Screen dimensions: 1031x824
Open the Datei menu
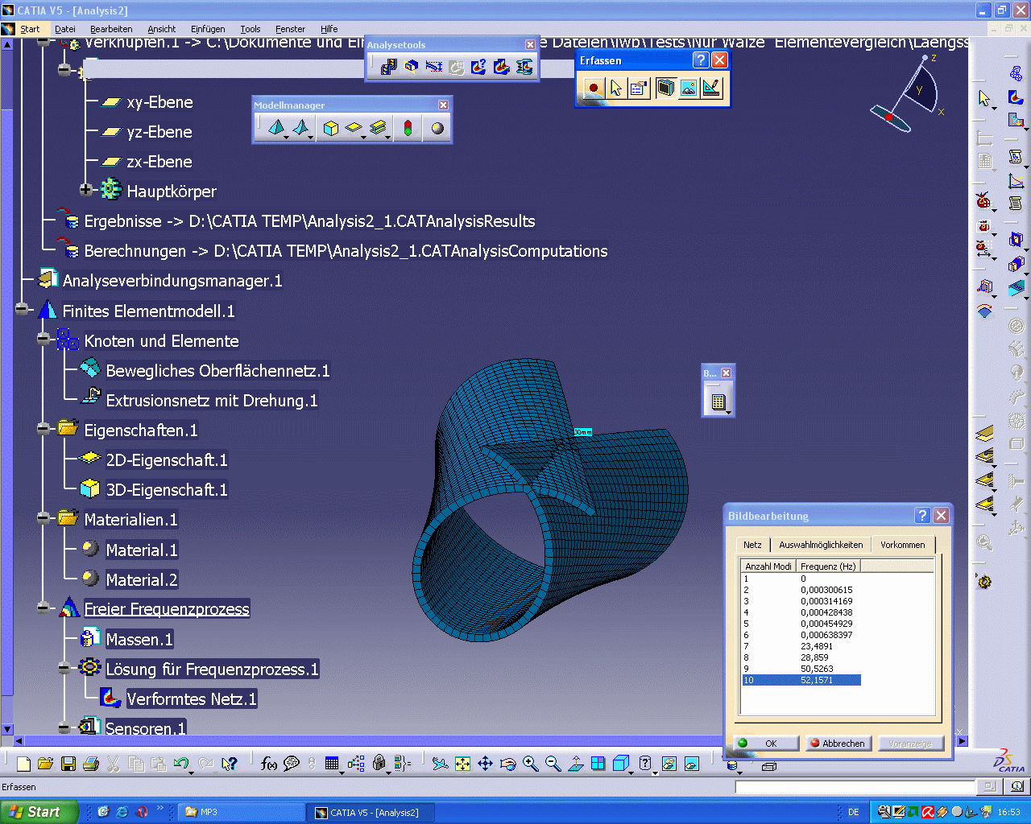click(x=65, y=29)
